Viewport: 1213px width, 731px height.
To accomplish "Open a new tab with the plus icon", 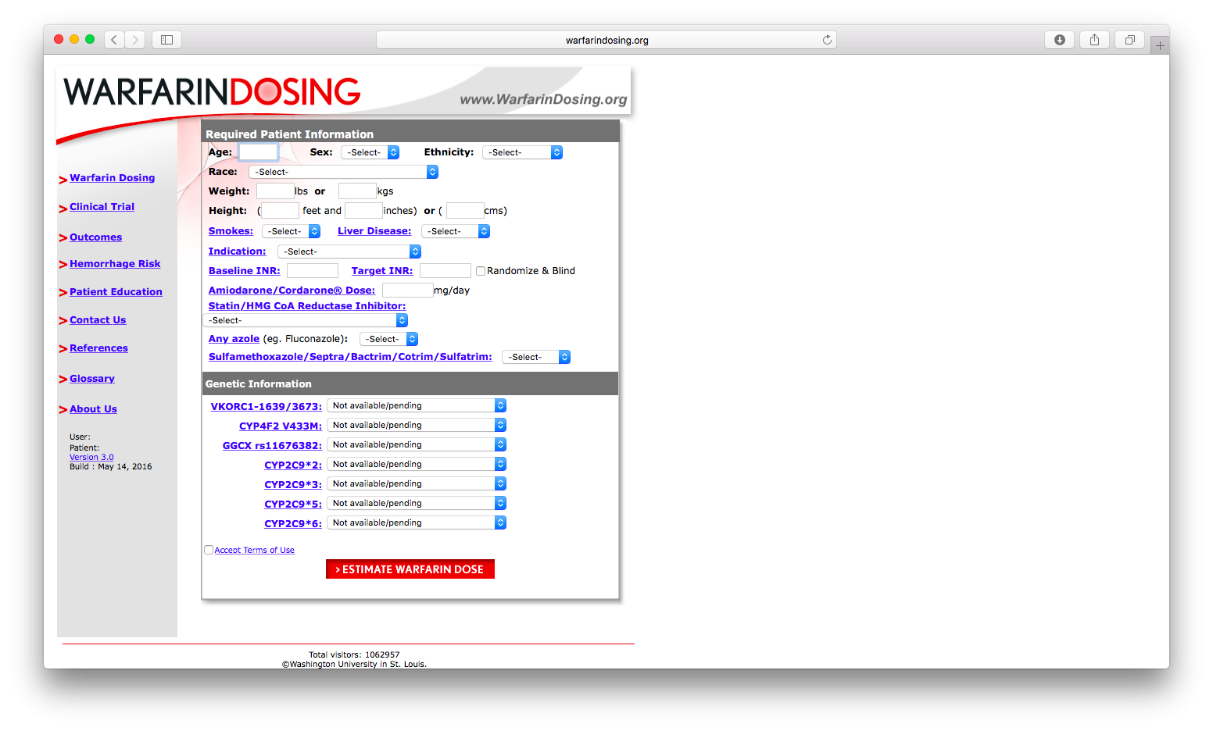I will point(1160,46).
